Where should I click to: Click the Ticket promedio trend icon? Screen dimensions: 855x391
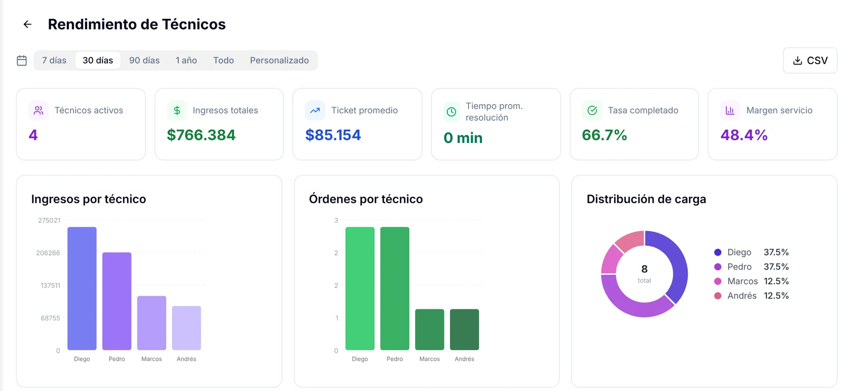(x=315, y=110)
